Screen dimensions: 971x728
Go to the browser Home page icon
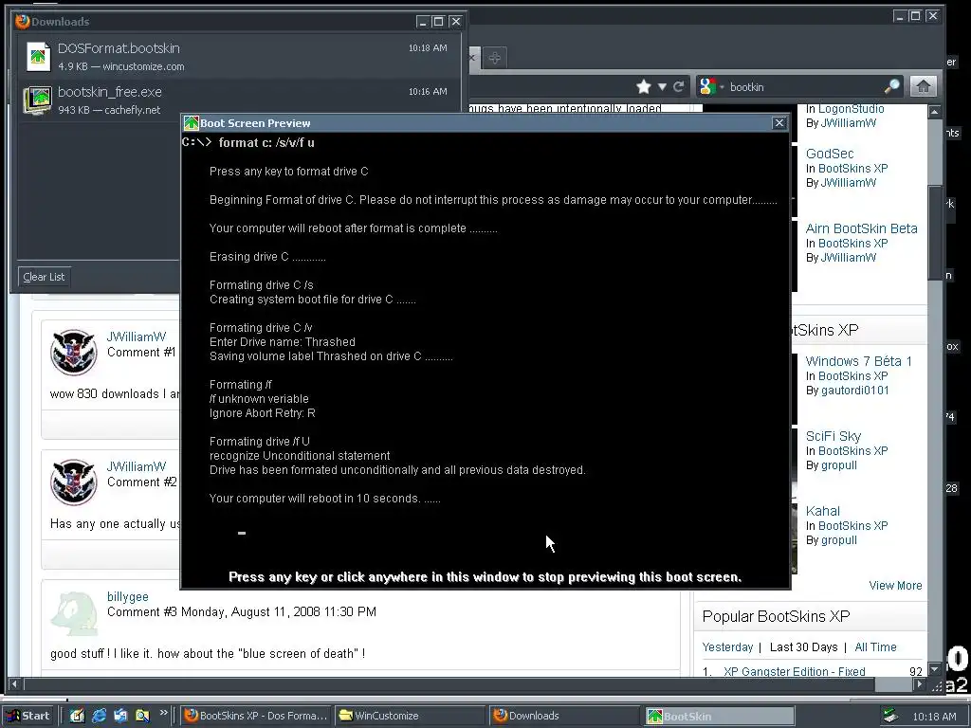point(923,86)
